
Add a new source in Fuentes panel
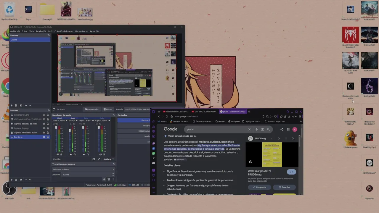[x=12, y=180]
